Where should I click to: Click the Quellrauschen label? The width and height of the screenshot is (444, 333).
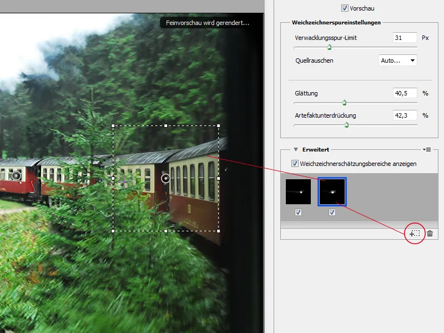(x=314, y=60)
